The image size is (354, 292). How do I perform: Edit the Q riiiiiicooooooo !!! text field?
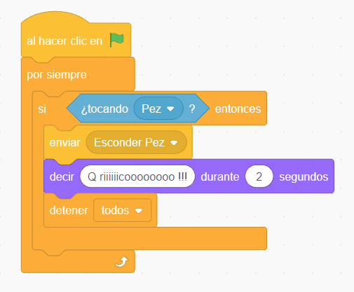137,176
